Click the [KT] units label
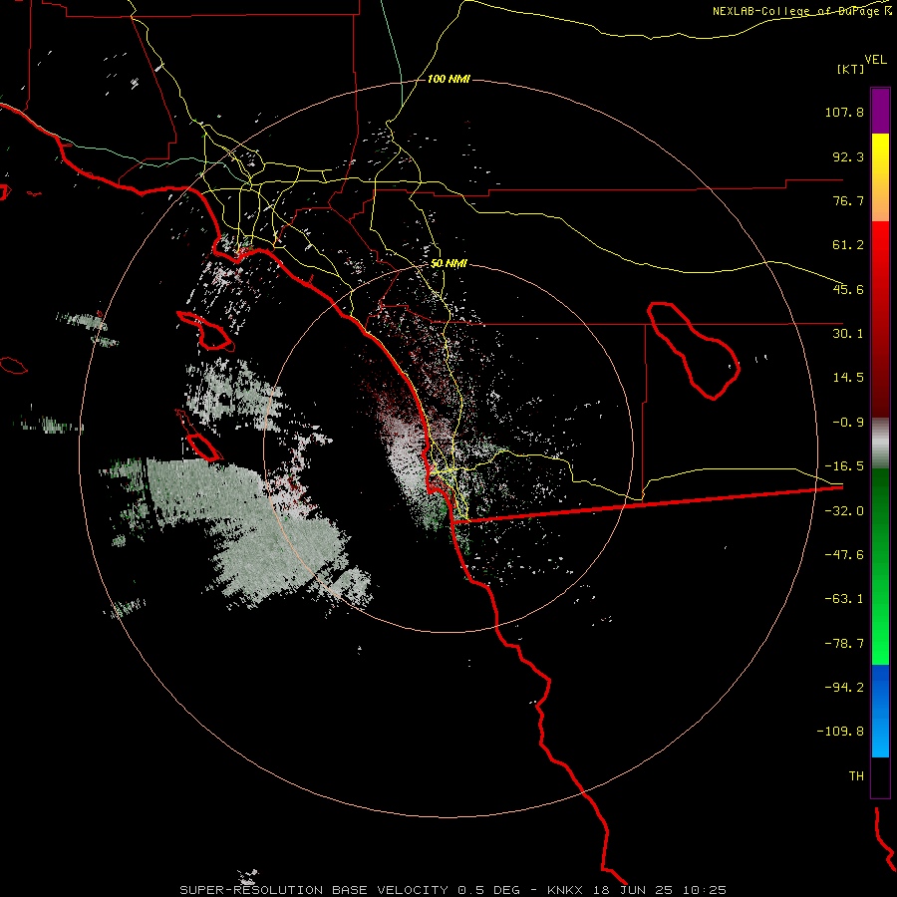The width and height of the screenshot is (897, 897). click(x=850, y=69)
